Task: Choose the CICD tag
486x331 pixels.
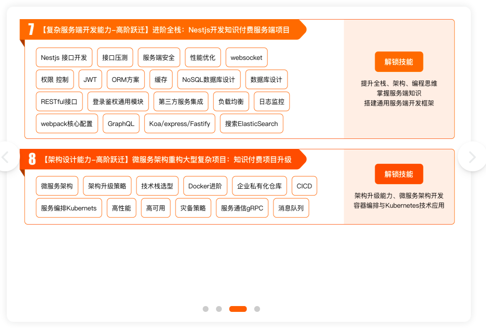Action: point(304,186)
